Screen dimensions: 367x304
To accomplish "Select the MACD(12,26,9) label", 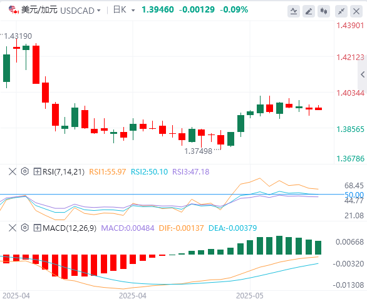I will click(70, 228).
